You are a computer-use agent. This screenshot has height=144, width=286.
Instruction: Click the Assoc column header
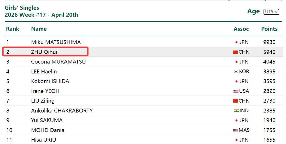pos(241,29)
